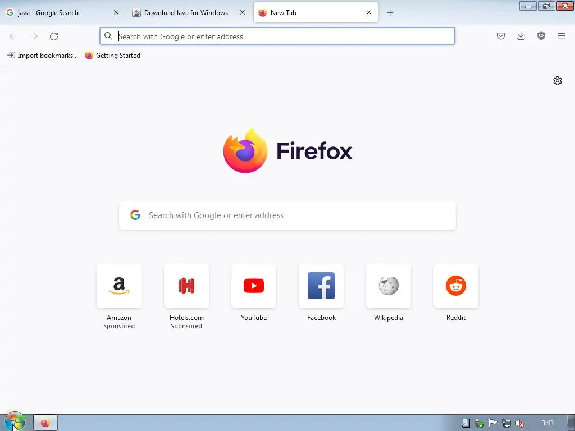Click the Wikipedia label under tile
The height and width of the screenshot is (431, 575).
[x=389, y=318]
